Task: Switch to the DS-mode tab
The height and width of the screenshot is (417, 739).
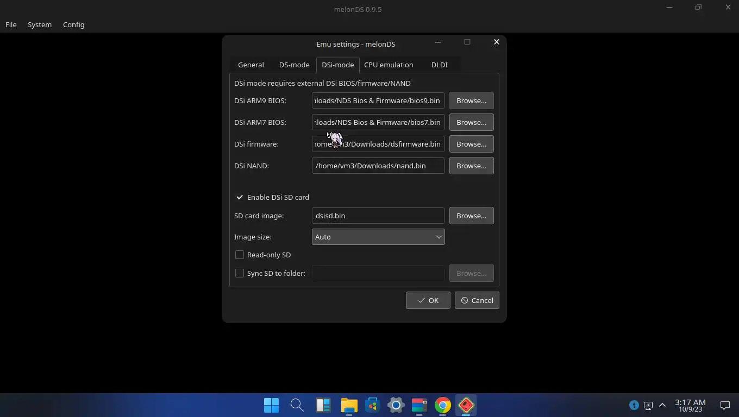Action: [294, 65]
